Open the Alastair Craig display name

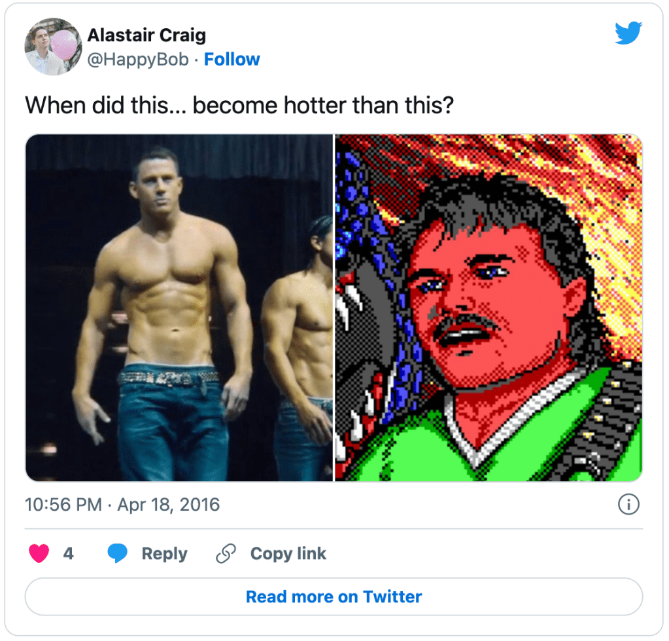[x=146, y=36]
